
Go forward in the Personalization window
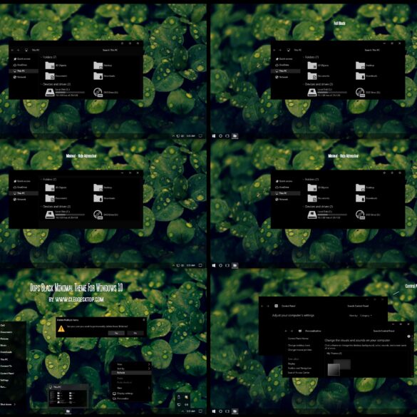[292, 331]
